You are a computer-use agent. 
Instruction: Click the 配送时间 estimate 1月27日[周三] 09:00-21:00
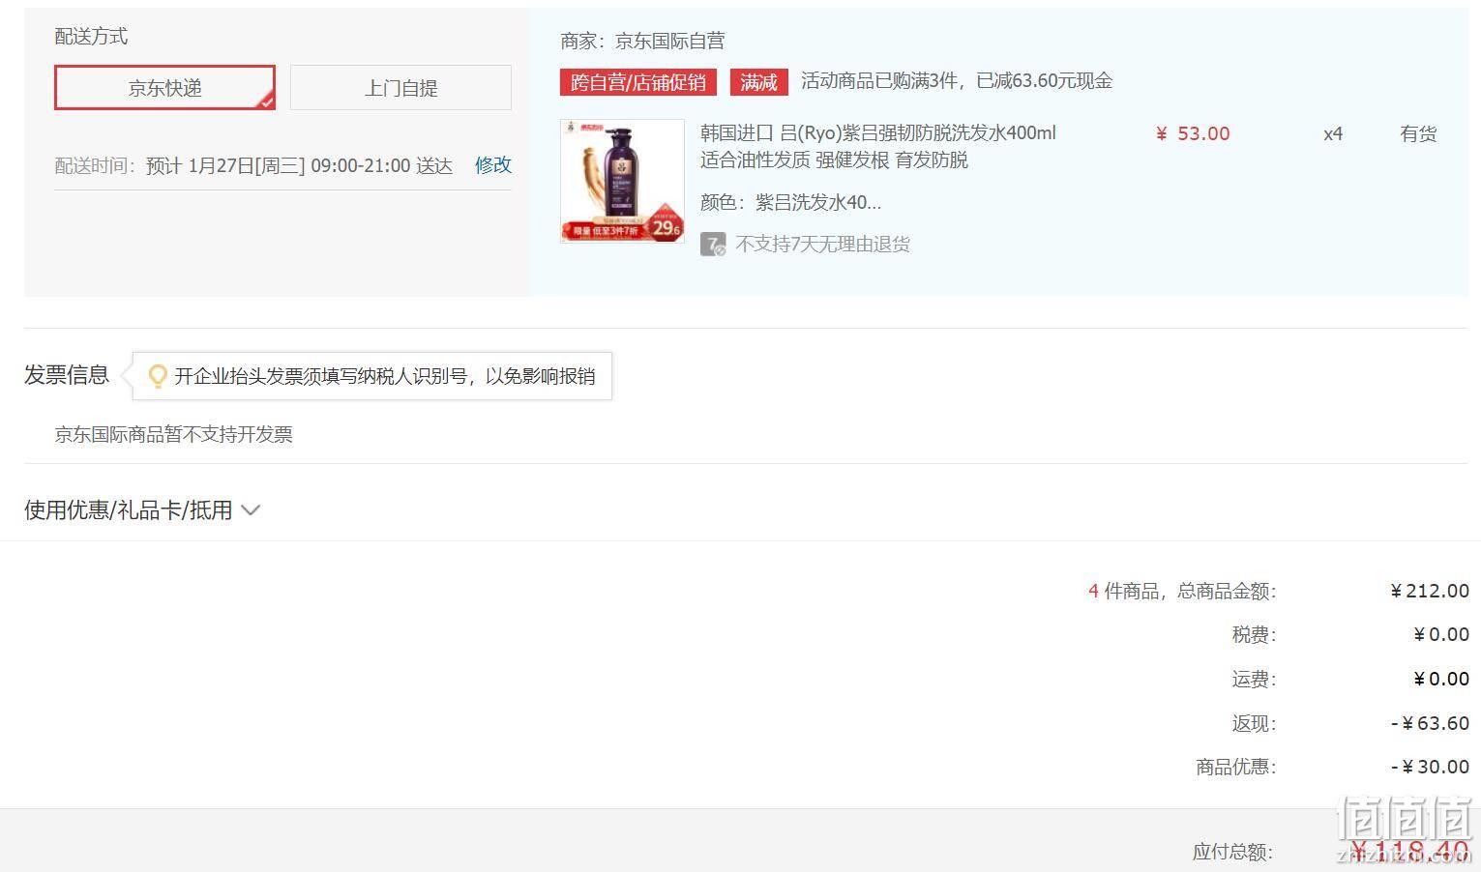coord(299,165)
